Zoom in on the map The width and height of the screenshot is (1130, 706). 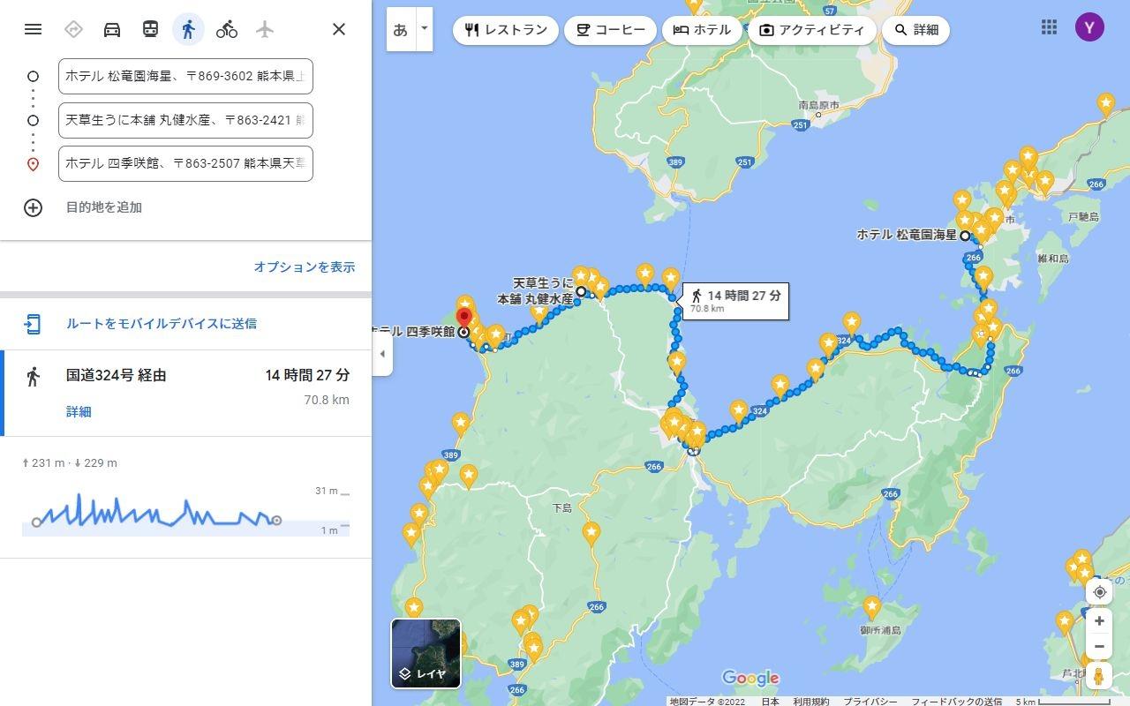[x=1099, y=621]
